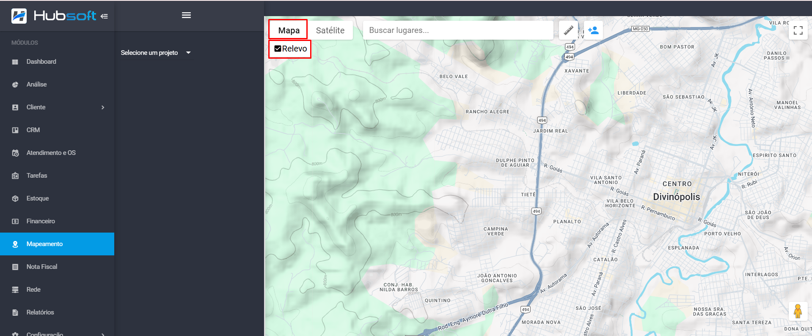
Task: Select the ruler measurement tool
Action: click(x=568, y=30)
